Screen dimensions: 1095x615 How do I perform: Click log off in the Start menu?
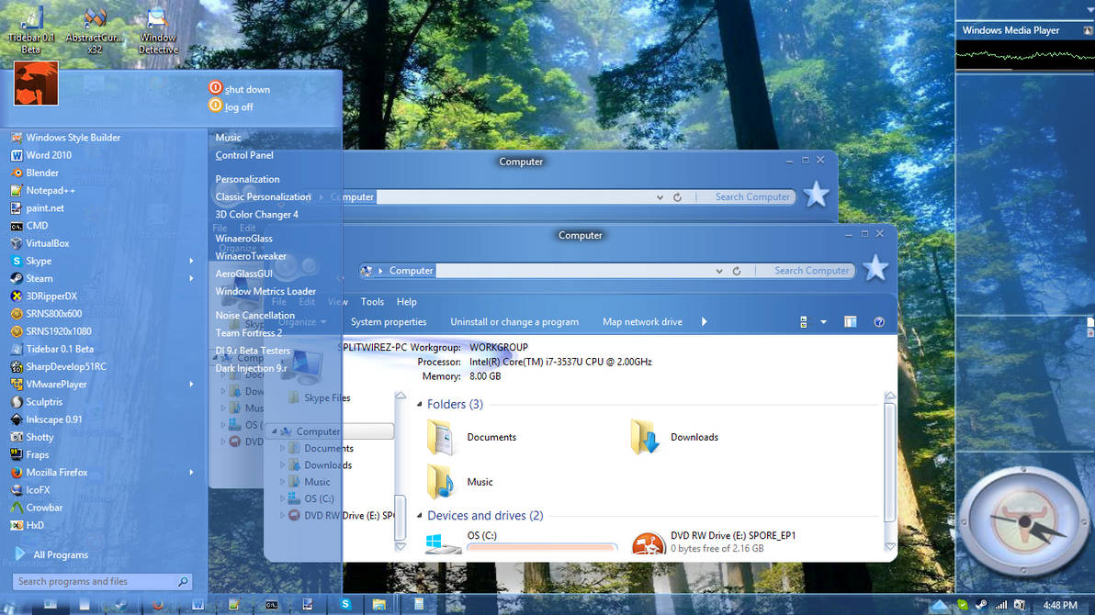coord(231,106)
